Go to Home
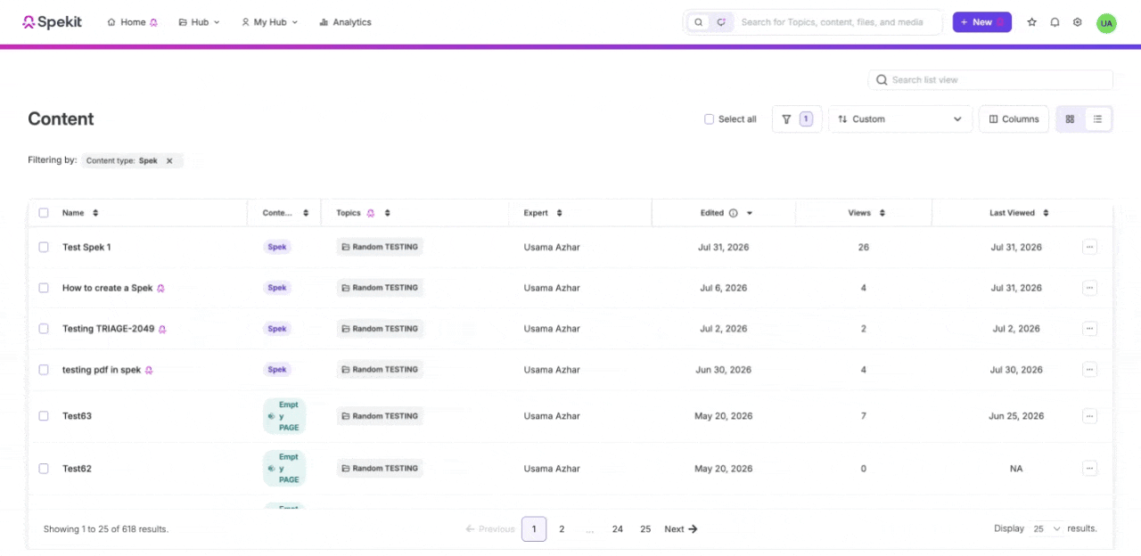This screenshot has width=1141, height=556. point(133,22)
